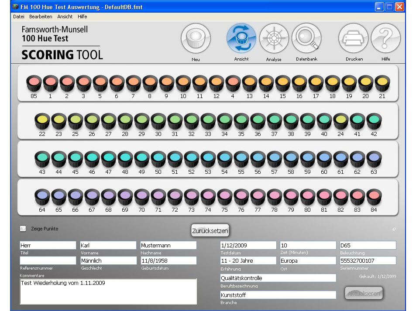Open the Datei menu
416x311 pixels.
tap(19, 17)
